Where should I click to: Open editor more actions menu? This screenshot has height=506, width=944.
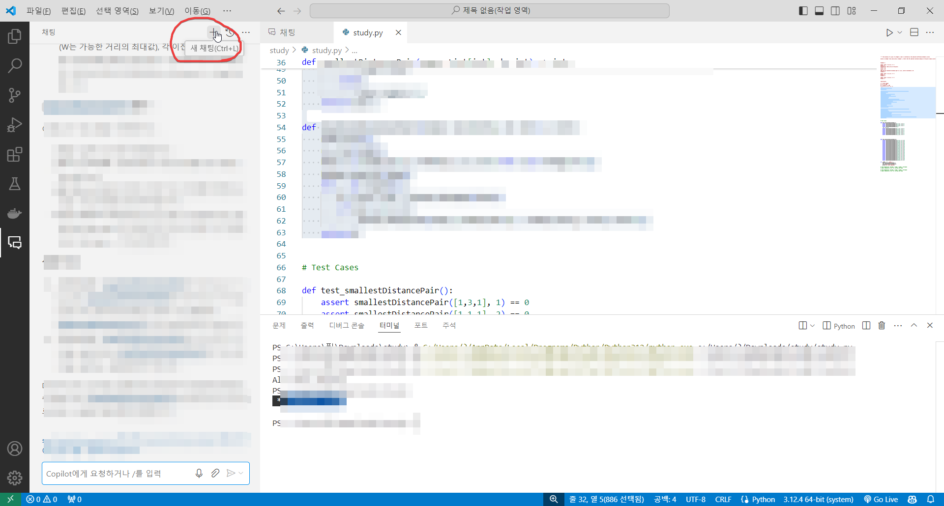point(930,32)
